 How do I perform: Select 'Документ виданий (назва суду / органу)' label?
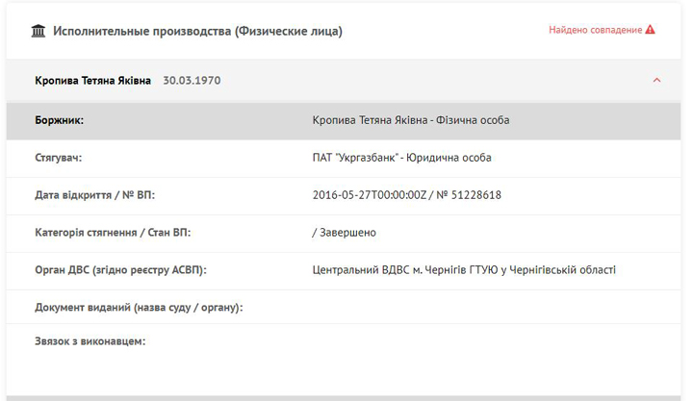[x=138, y=308]
